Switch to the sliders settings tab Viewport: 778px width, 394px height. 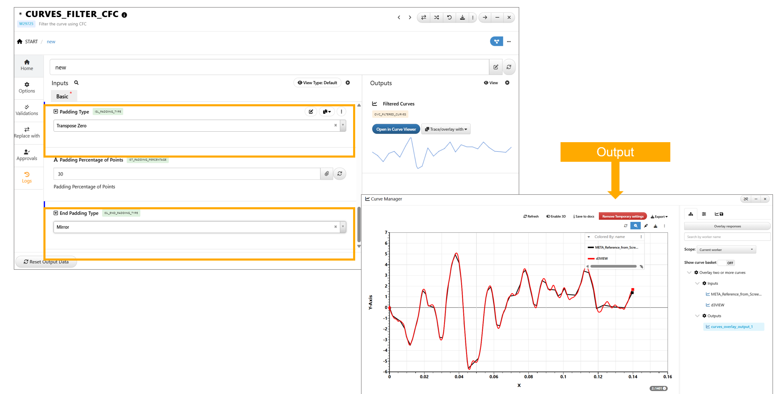tap(704, 214)
